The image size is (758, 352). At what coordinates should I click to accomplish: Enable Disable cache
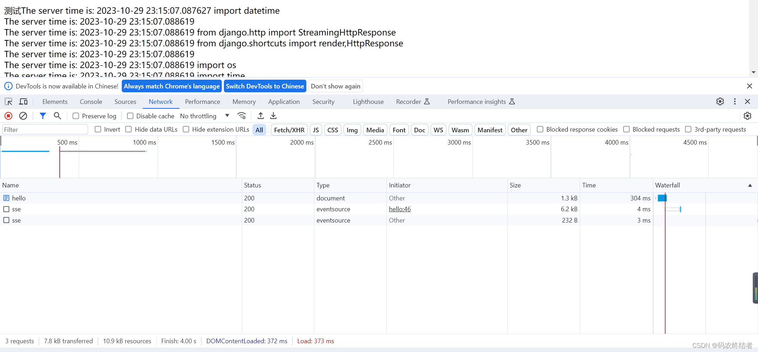(x=130, y=115)
